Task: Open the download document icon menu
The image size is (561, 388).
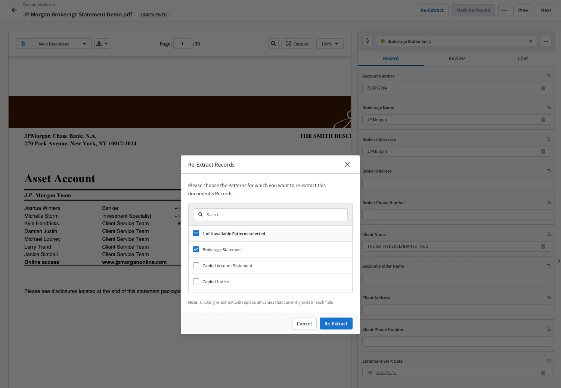Action: click(x=102, y=44)
